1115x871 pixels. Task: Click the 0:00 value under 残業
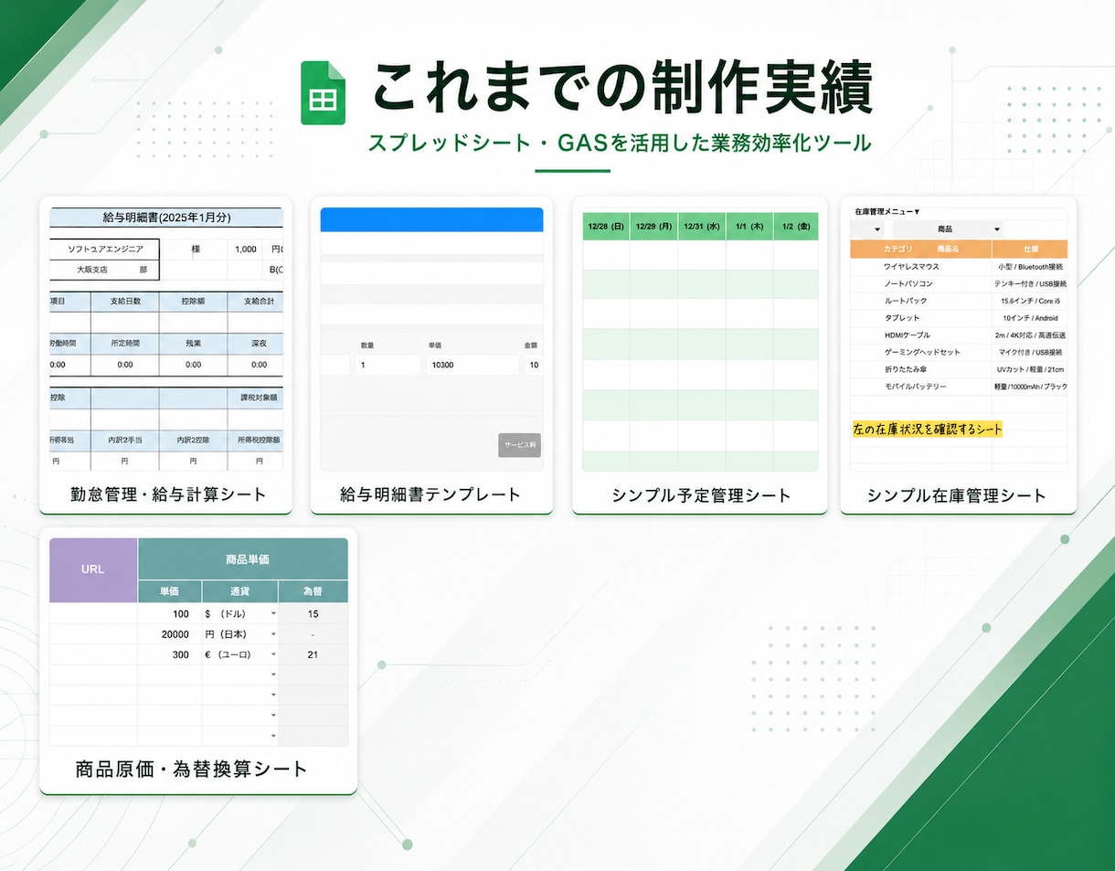[x=194, y=364]
